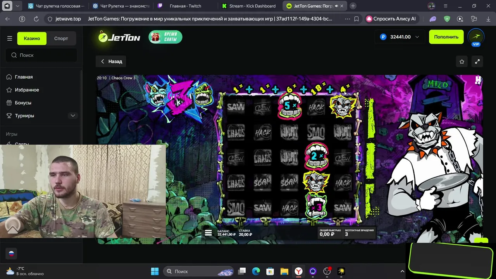Image resolution: width=496 pixels, height=279 pixels.
Task: Click the weather widget on the taskbar
Action: point(25,271)
